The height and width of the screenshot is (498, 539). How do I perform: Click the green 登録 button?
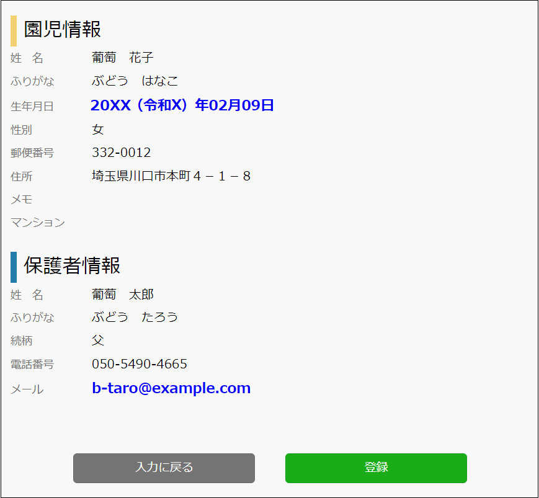[x=376, y=468]
